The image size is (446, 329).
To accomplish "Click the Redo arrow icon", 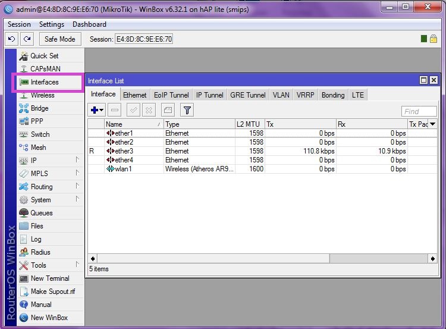I will point(27,39).
